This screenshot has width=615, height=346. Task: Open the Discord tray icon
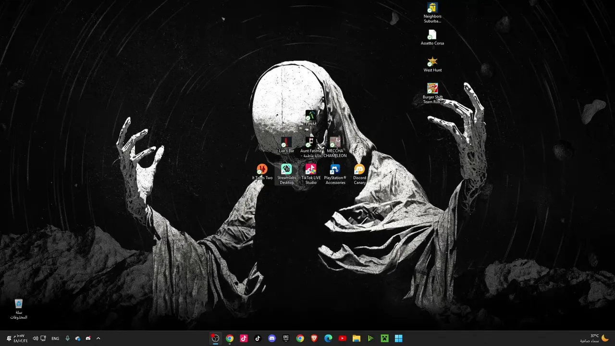point(88,338)
